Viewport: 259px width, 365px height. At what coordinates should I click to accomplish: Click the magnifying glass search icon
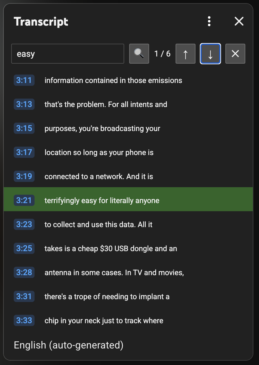coord(139,53)
